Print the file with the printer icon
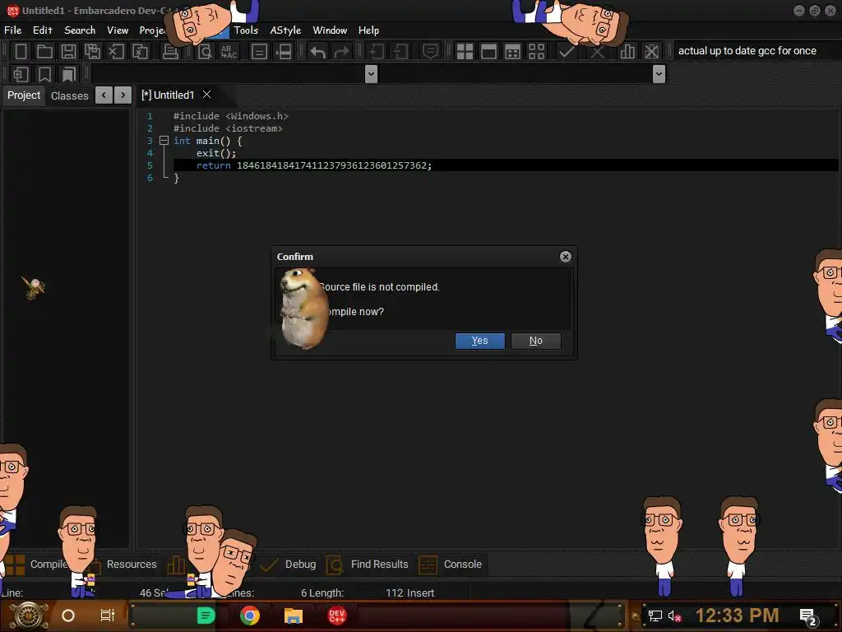This screenshot has height=632, width=842. (x=170, y=52)
